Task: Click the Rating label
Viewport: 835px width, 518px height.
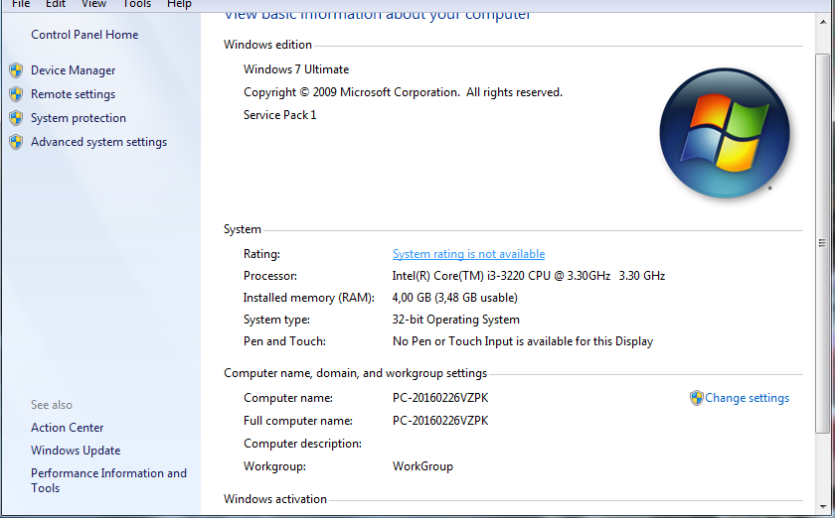Action: point(261,254)
